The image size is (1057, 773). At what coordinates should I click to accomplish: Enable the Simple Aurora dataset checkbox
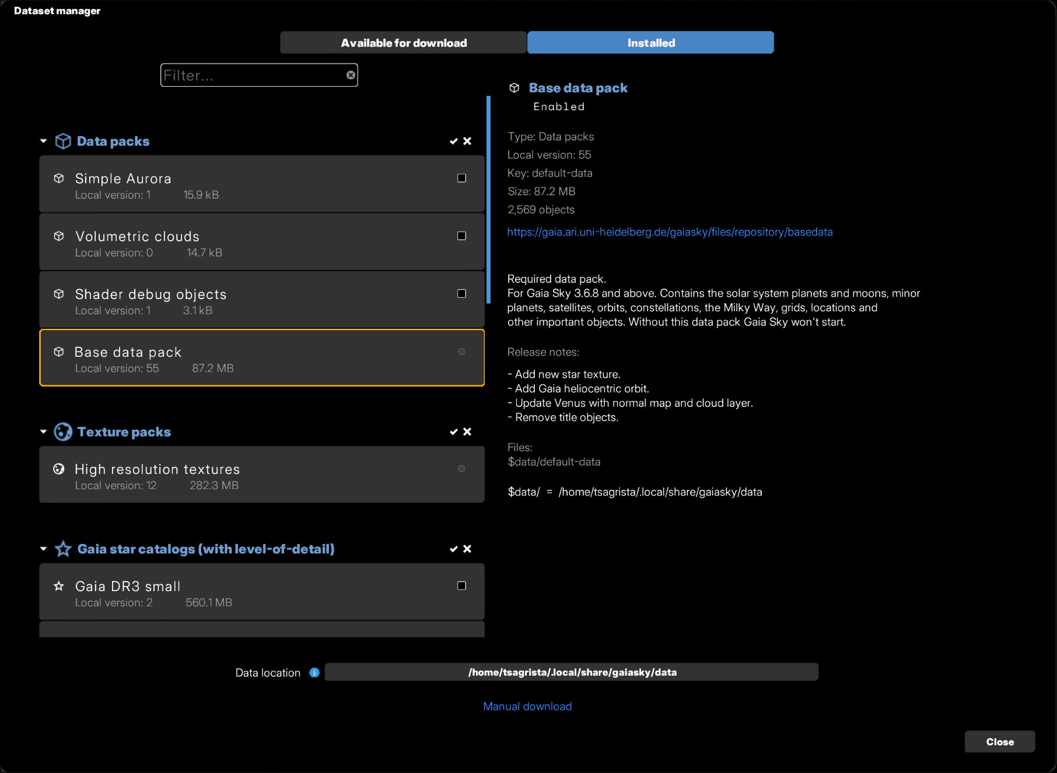[461, 178]
